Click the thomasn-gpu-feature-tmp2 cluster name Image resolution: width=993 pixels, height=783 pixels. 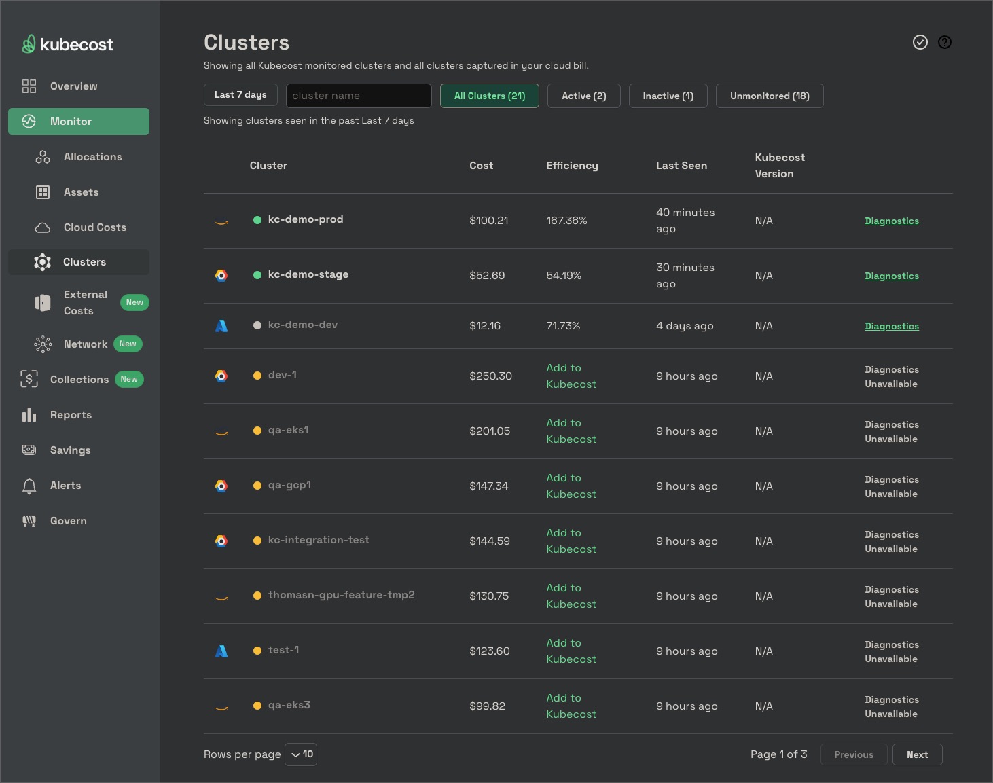click(341, 595)
